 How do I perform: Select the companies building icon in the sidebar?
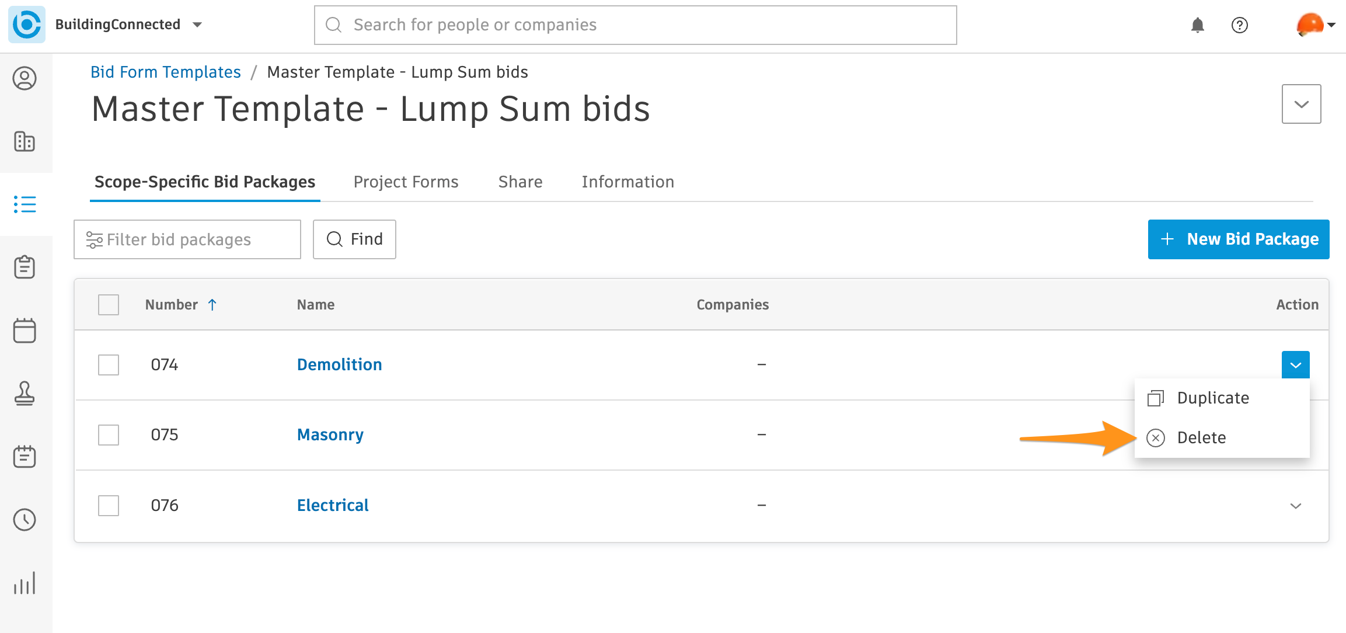(x=25, y=141)
